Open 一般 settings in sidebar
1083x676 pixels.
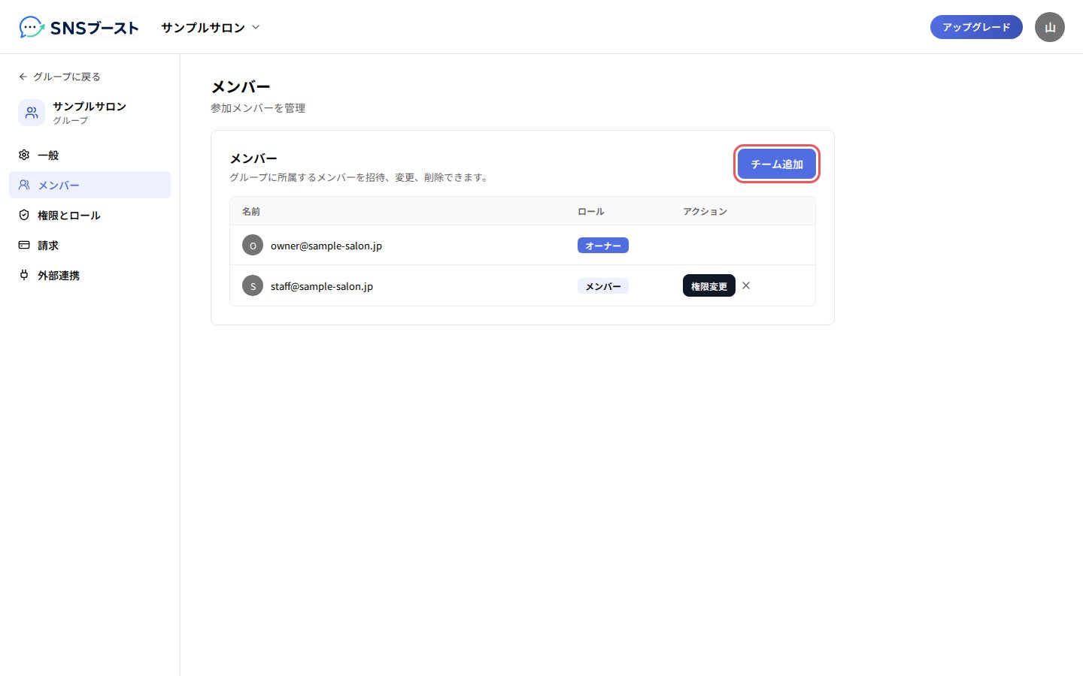(89, 155)
